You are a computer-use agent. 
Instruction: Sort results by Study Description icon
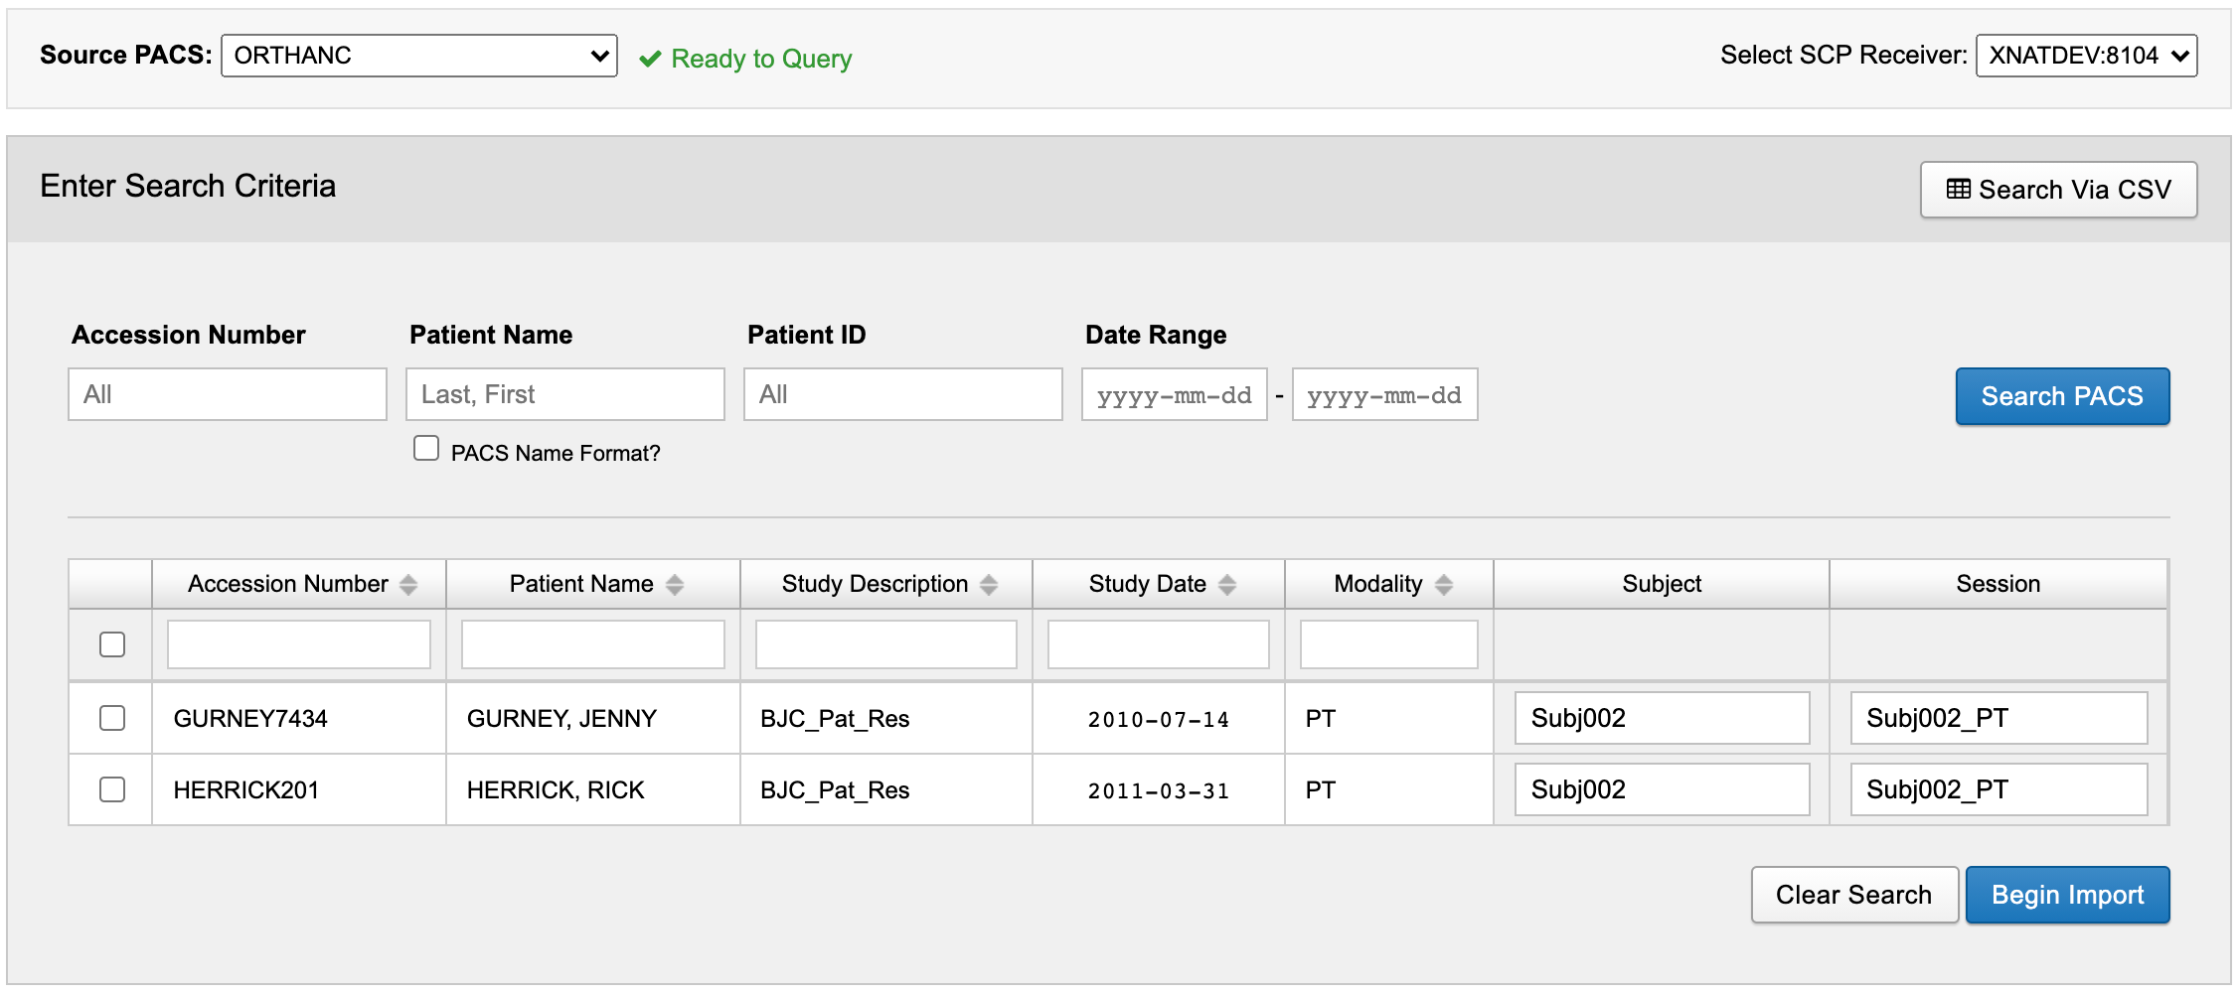pos(988,585)
